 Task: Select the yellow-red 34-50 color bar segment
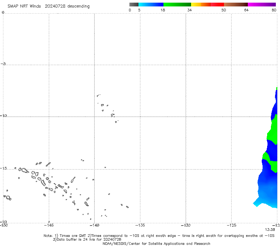click(207, 5)
